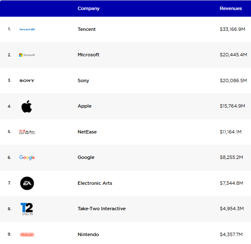Click the $15,764.9M revenue value
The width and height of the screenshot is (251, 244).
coord(232,106)
